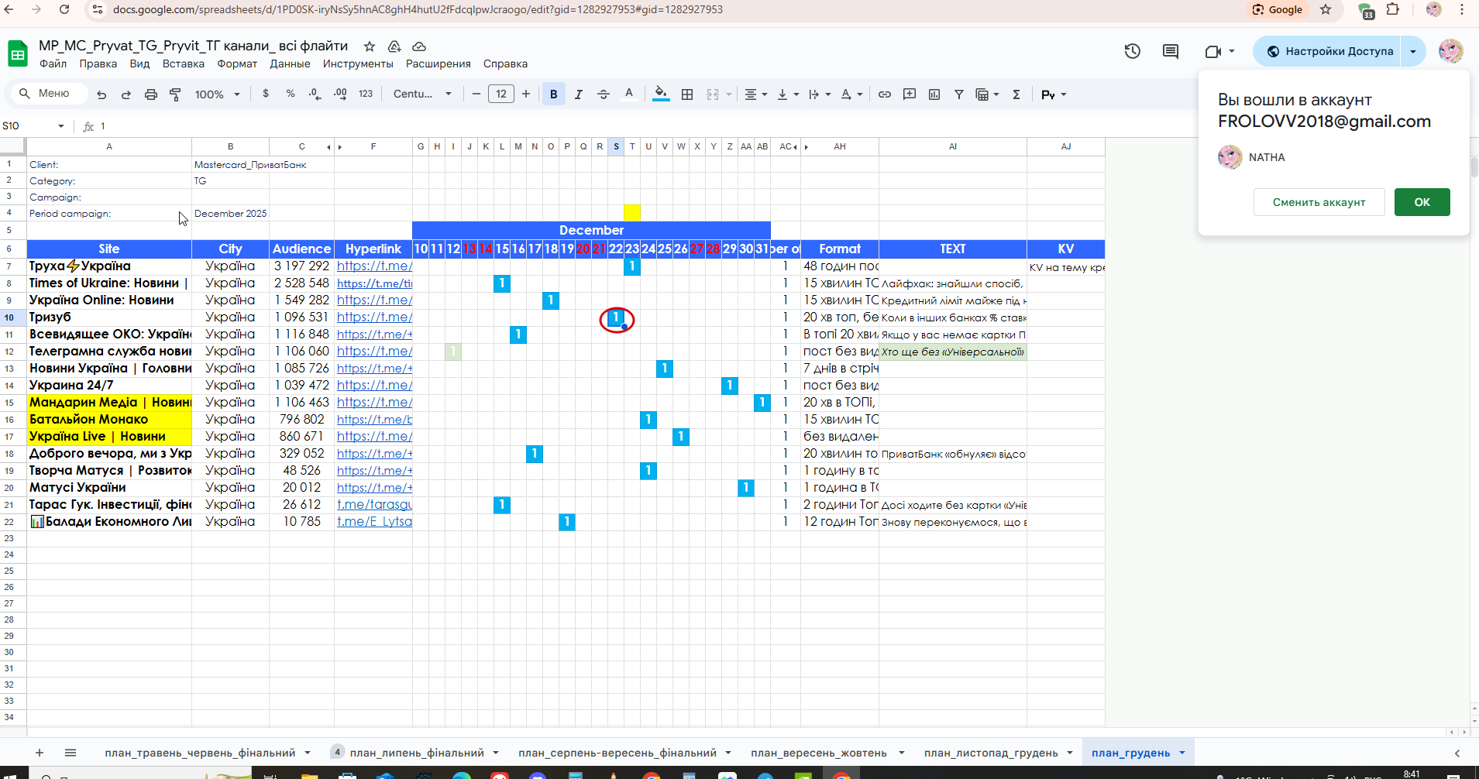1479x779 pixels.
Task: Open the input tools Ру dropdown
Action: coord(1054,94)
